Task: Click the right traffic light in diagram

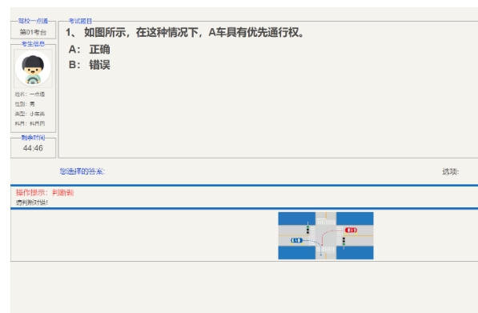Action: (x=343, y=242)
